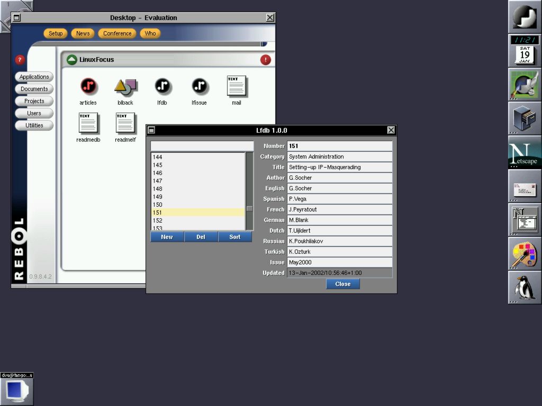Image resolution: width=542 pixels, height=406 pixels.
Task: Open the readmedb text file
Action: [88, 123]
